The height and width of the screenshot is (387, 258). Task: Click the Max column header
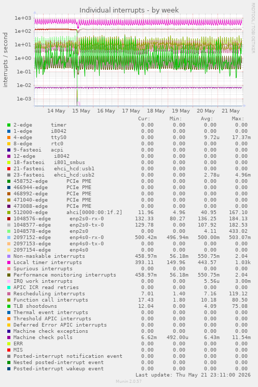238,119
